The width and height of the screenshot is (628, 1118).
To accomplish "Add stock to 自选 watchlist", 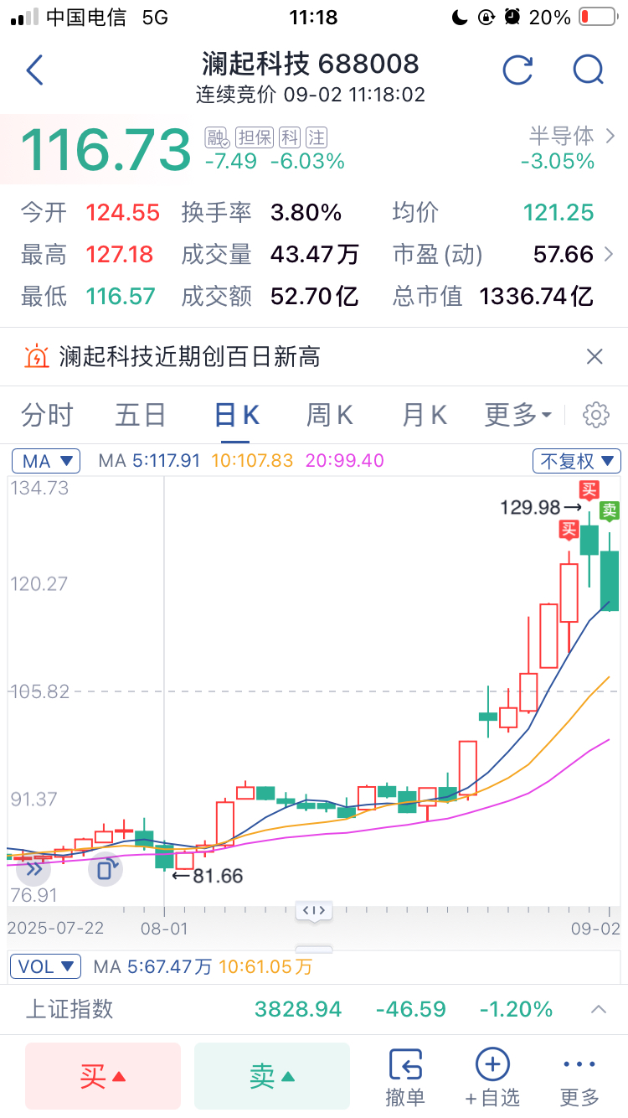I will [493, 1077].
